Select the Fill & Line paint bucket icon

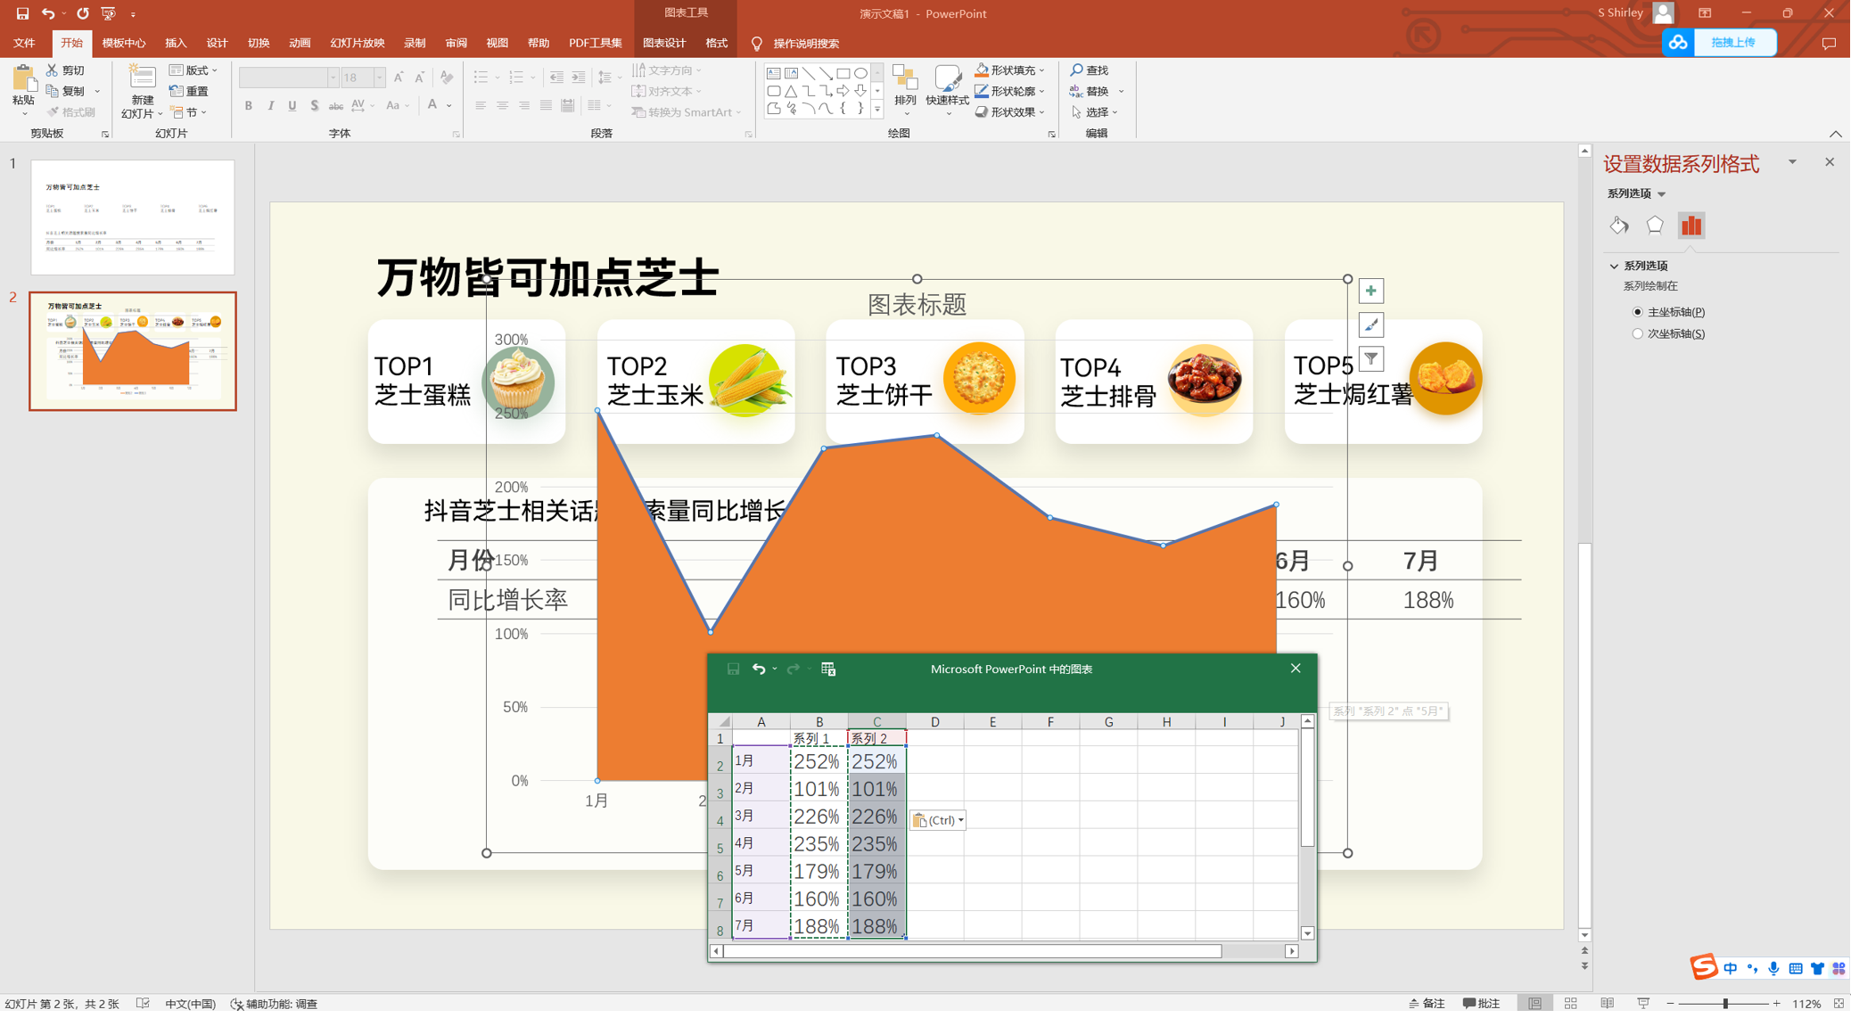coord(1619,226)
